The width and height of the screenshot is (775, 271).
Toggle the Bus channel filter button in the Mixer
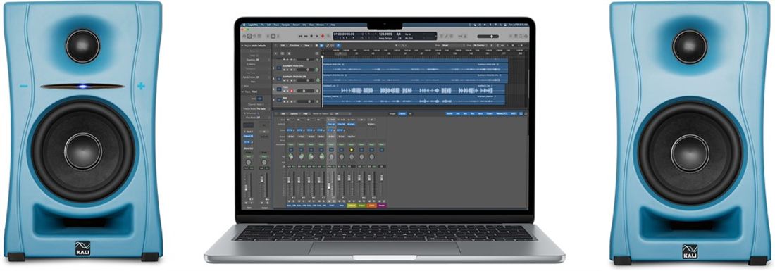click(473, 113)
